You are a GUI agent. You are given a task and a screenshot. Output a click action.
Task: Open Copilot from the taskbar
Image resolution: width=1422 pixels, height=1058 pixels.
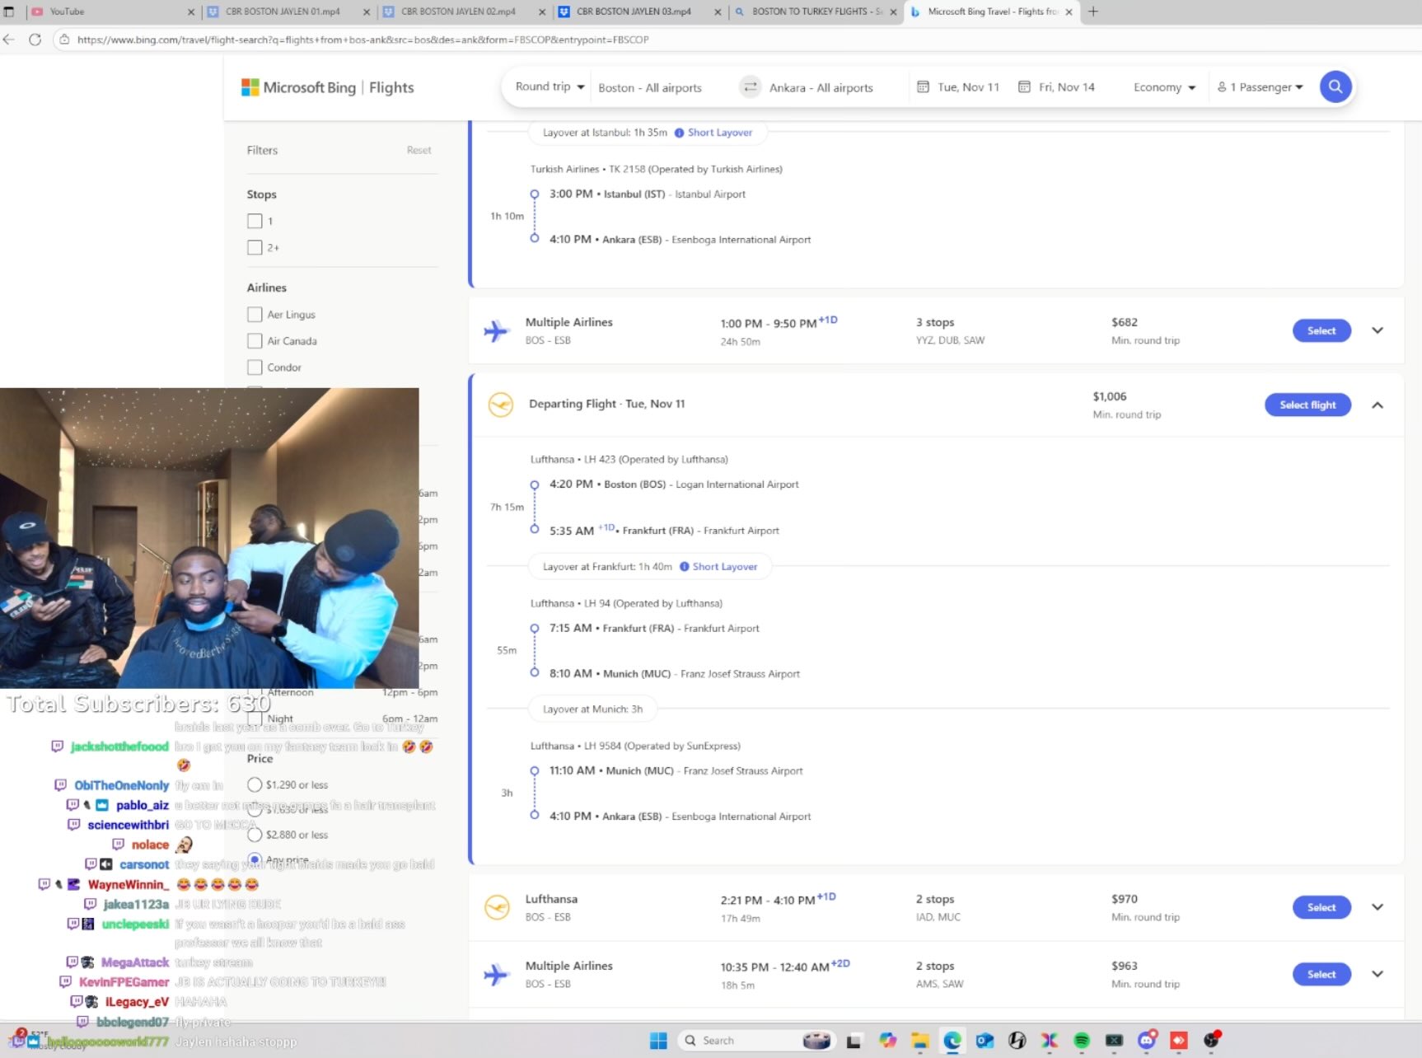point(887,1041)
